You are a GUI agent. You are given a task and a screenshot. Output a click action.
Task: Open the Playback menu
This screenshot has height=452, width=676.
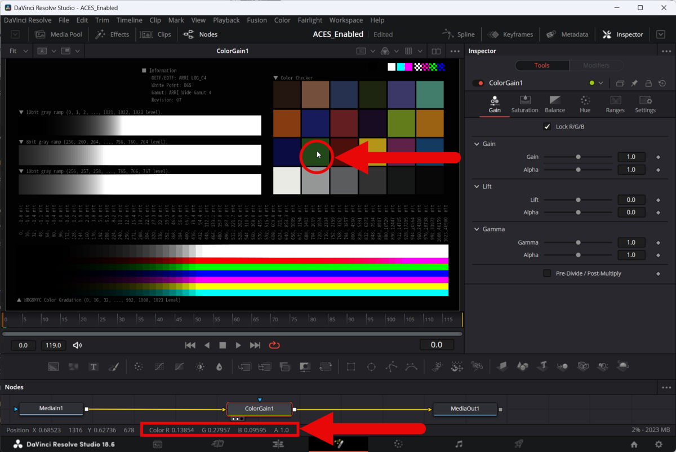coord(226,20)
